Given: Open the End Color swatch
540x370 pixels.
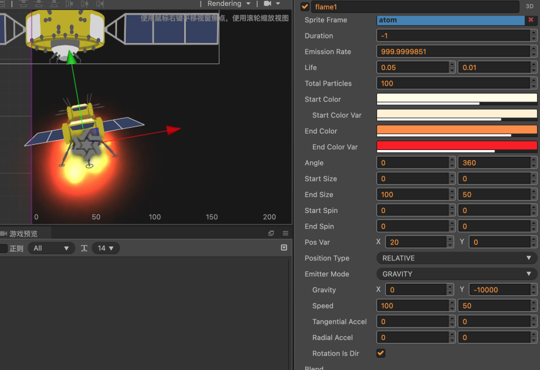Looking at the screenshot, I should [x=456, y=131].
